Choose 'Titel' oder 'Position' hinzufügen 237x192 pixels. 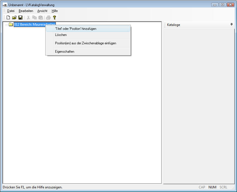[x=88, y=29]
